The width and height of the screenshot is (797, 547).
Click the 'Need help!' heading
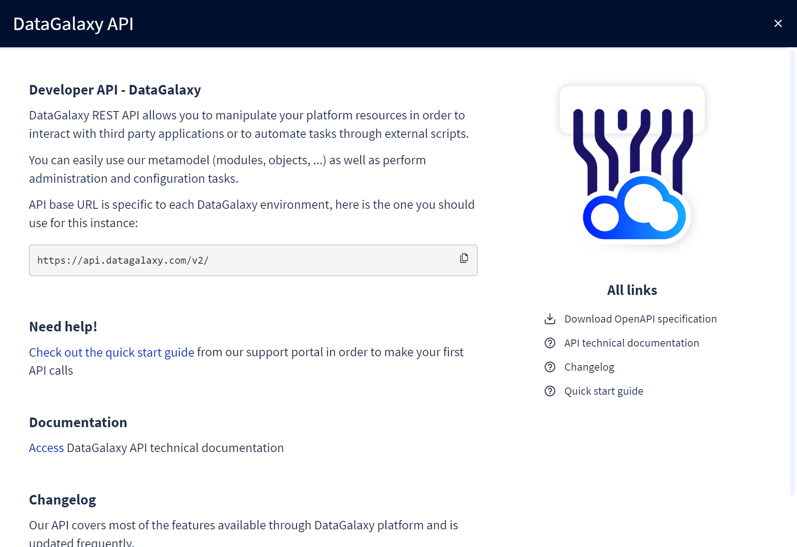pyautogui.click(x=63, y=327)
